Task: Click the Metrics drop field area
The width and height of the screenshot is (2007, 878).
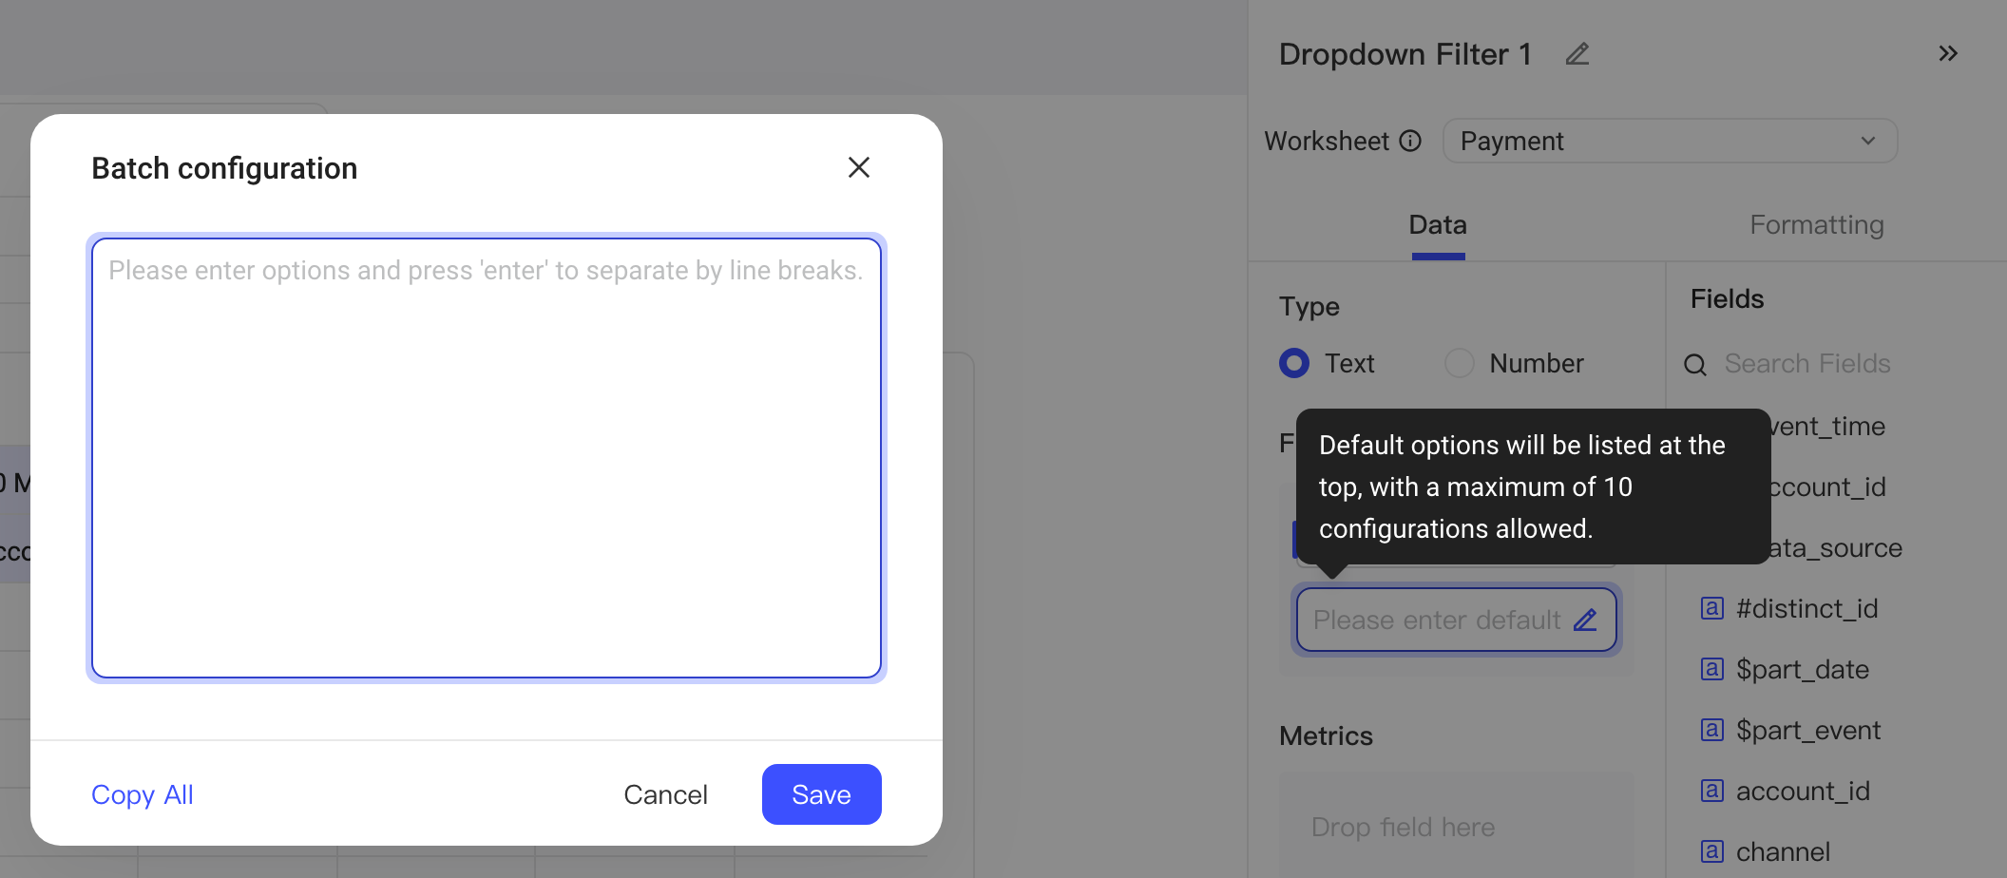Action: pyautogui.click(x=1457, y=827)
